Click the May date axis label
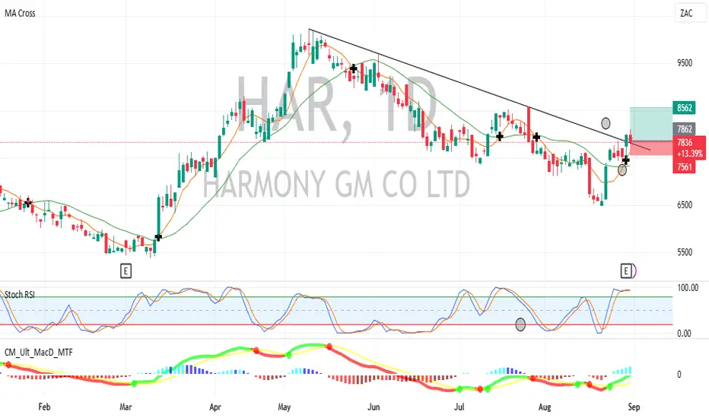The width and height of the screenshot is (709, 418). [x=284, y=407]
